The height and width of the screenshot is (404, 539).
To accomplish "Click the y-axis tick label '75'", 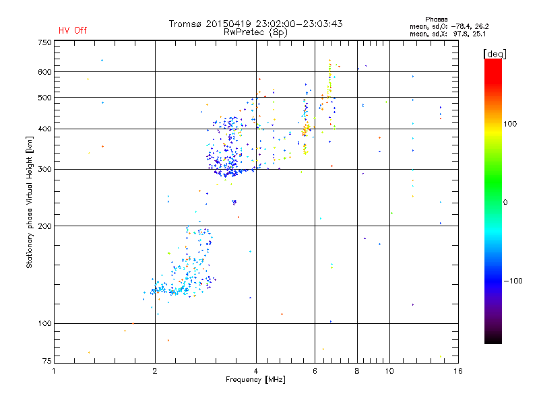I will point(47,361).
